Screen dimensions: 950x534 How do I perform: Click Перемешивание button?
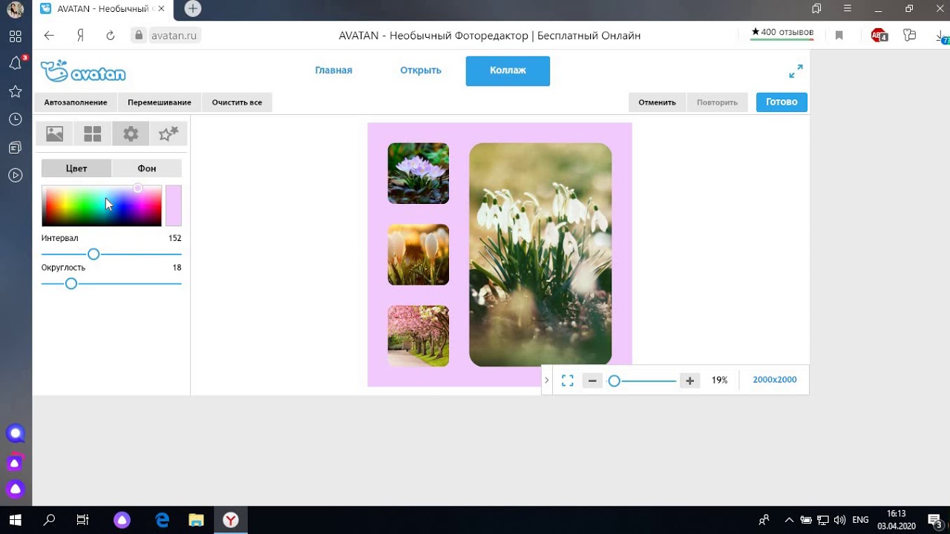160,102
